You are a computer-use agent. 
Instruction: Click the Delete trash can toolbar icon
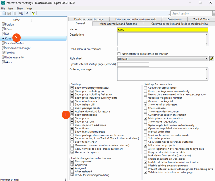[15, 13]
